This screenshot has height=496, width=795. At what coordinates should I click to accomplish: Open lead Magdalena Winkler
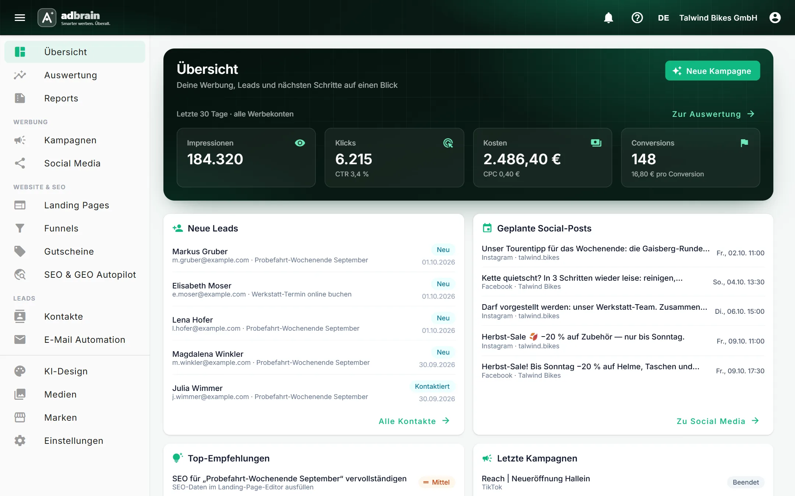(x=314, y=358)
